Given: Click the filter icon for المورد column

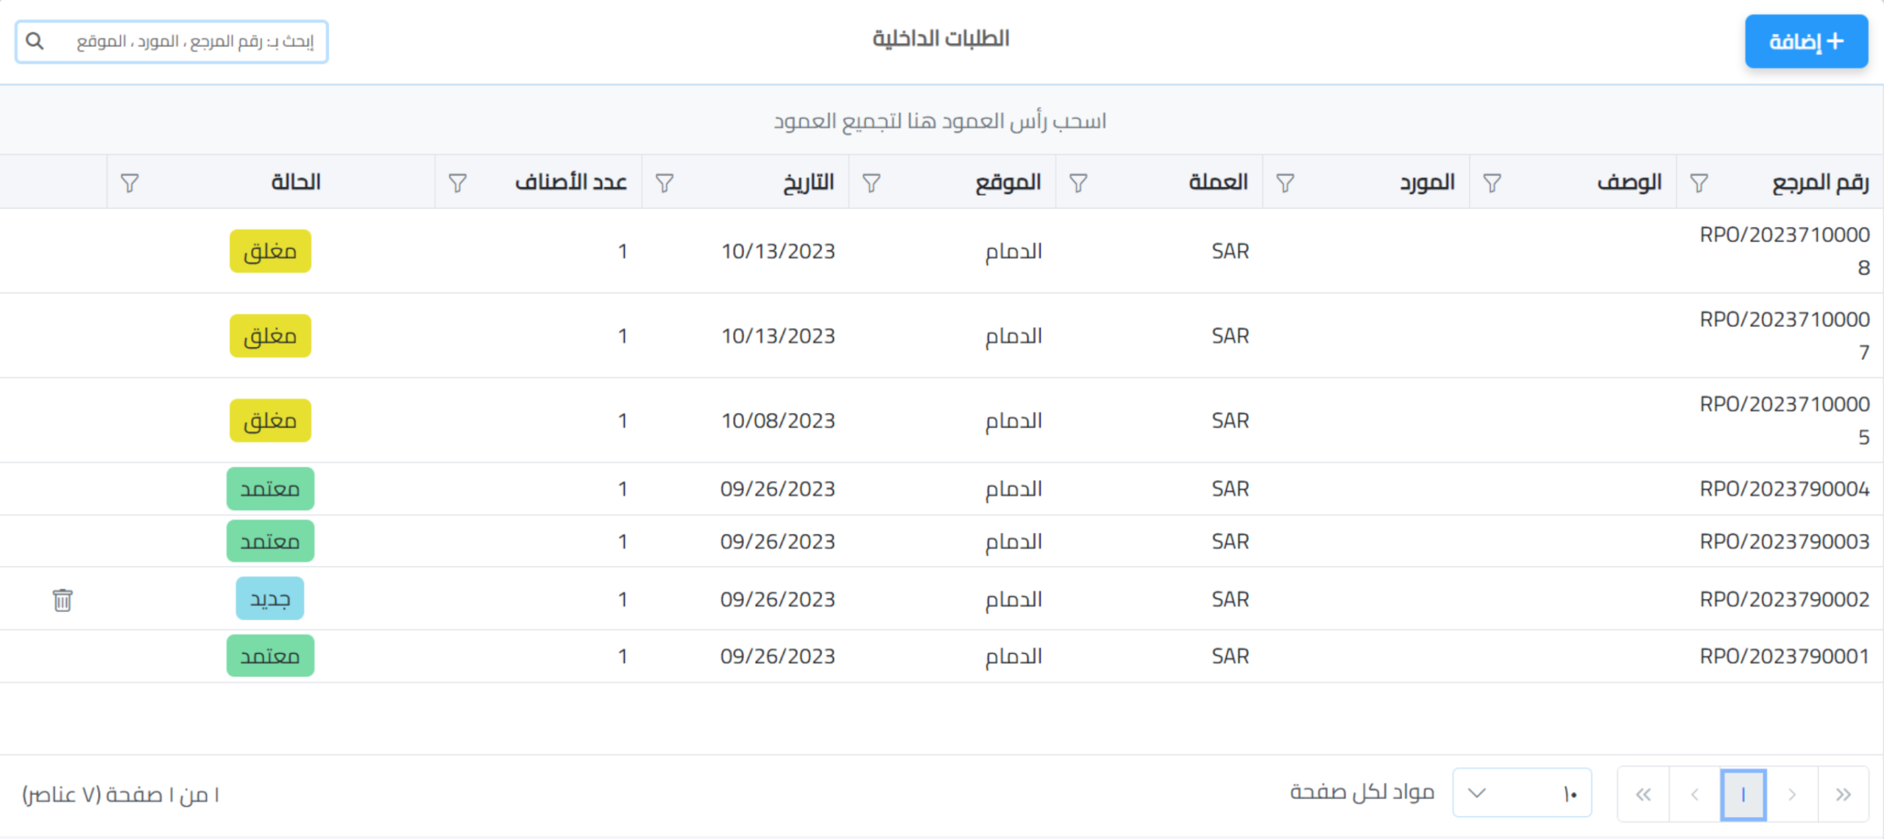Looking at the screenshot, I should [x=1285, y=182].
